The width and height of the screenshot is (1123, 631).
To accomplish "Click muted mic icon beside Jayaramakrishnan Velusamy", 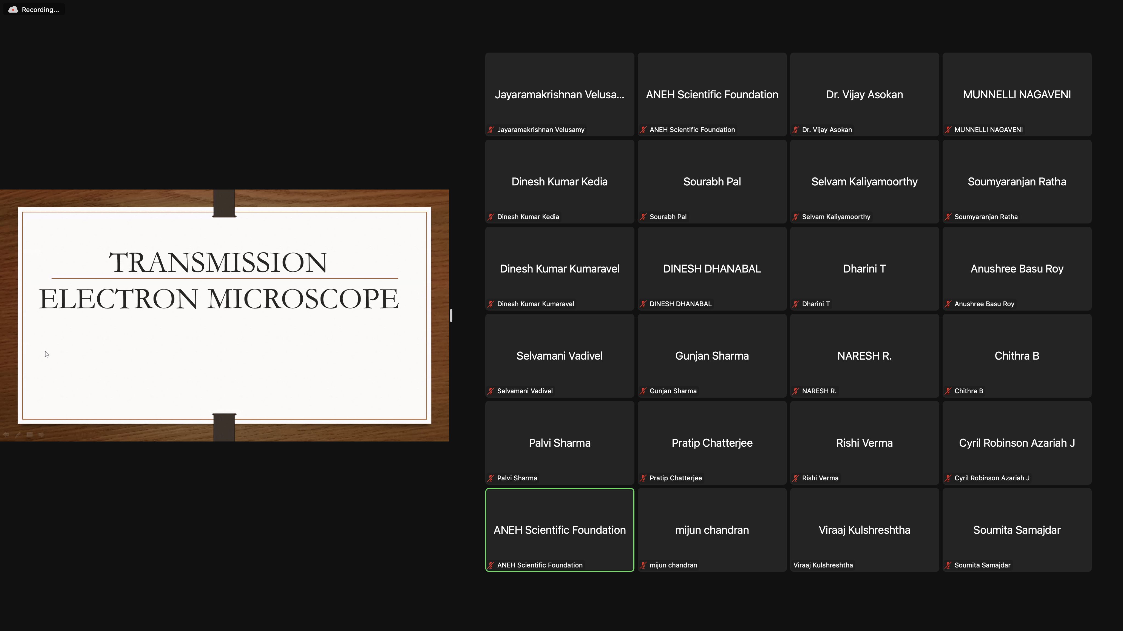I will click(x=491, y=130).
